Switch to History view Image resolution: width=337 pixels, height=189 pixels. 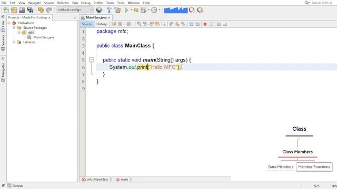(102, 24)
